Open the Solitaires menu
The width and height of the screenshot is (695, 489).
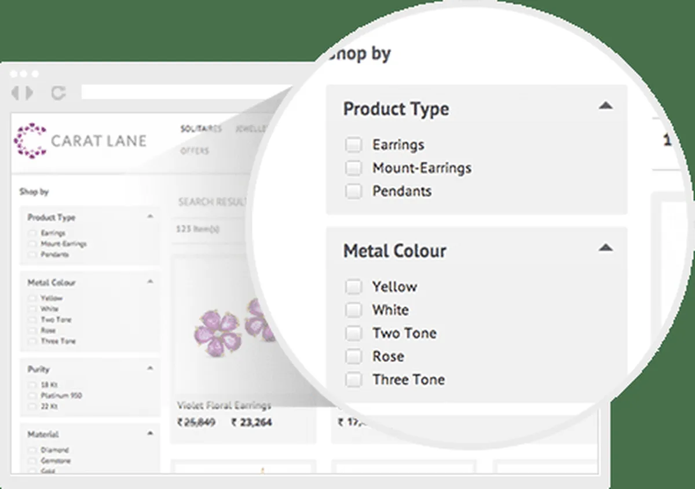(x=201, y=129)
